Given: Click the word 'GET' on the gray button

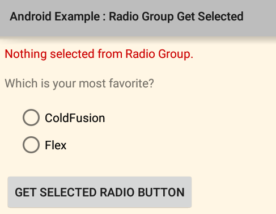Looking at the screenshot, I should [x=26, y=192].
